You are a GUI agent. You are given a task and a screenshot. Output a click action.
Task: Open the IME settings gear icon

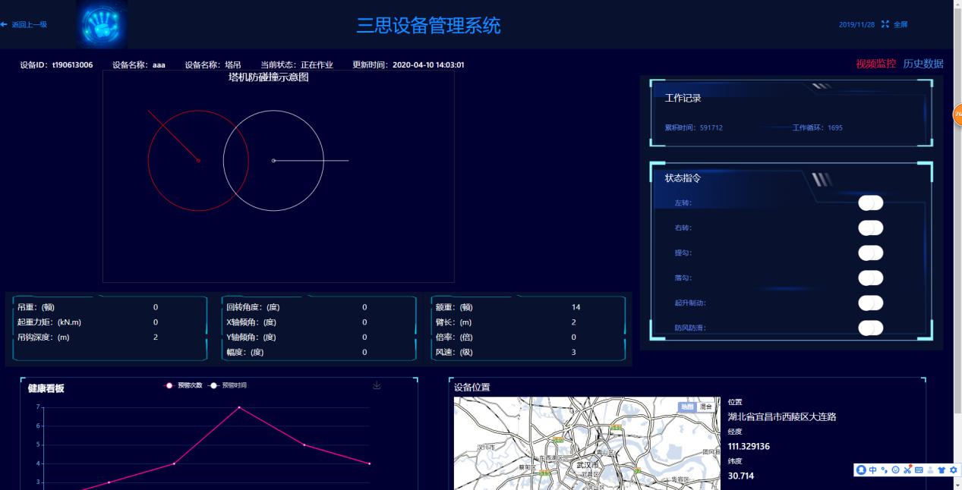coord(953,470)
